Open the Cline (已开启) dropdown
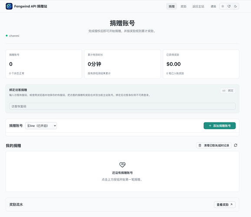The width and height of the screenshot is (251, 217). (x=41, y=125)
